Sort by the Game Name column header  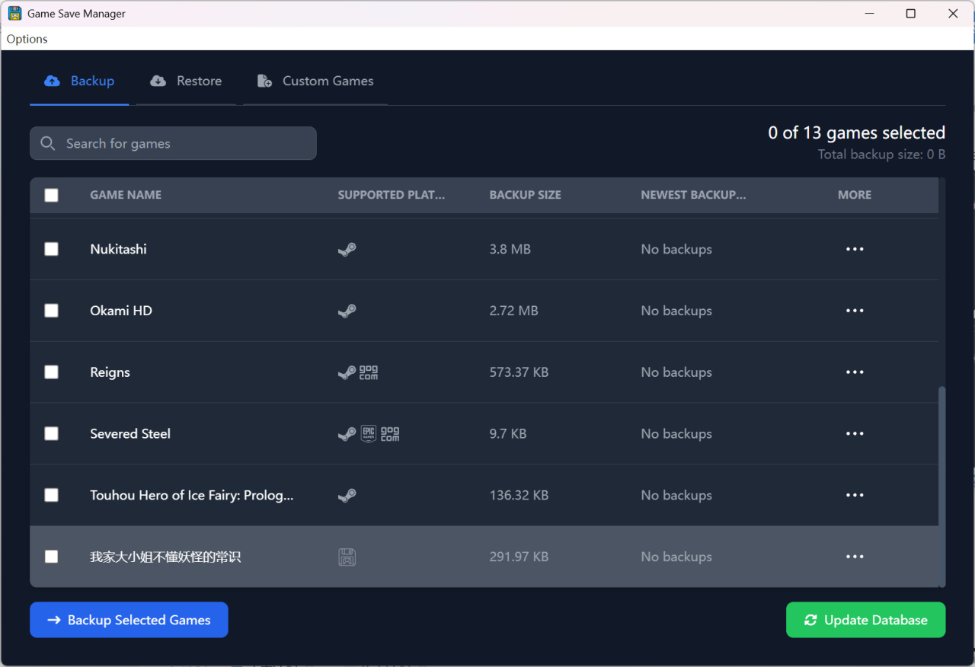tap(126, 195)
